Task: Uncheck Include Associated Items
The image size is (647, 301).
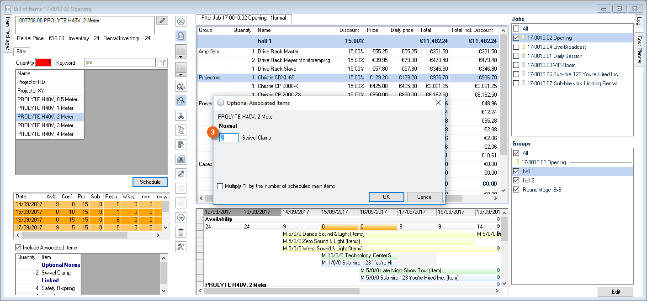Action: coord(18,248)
